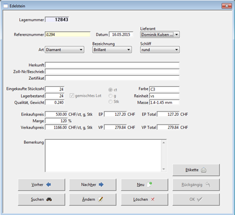Click the Datum field 16.05.2015
Image resolution: width=235 pixels, height=215 pixels.
click(x=121, y=35)
